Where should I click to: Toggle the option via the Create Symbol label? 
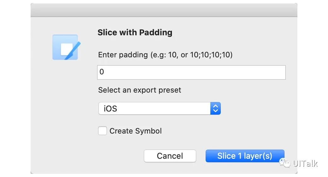[x=136, y=131]
